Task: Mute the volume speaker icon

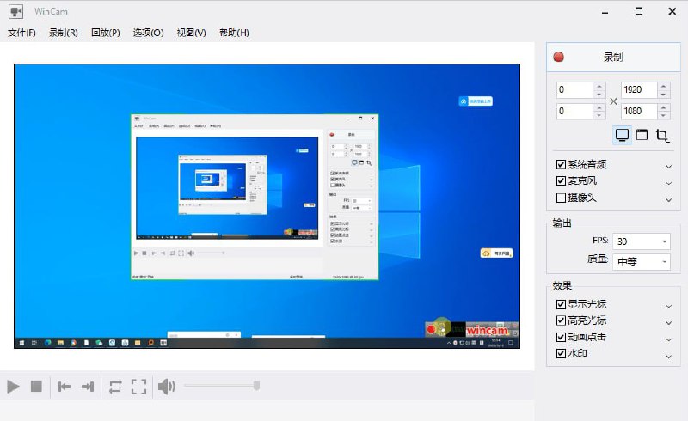Action: [167, 387]
